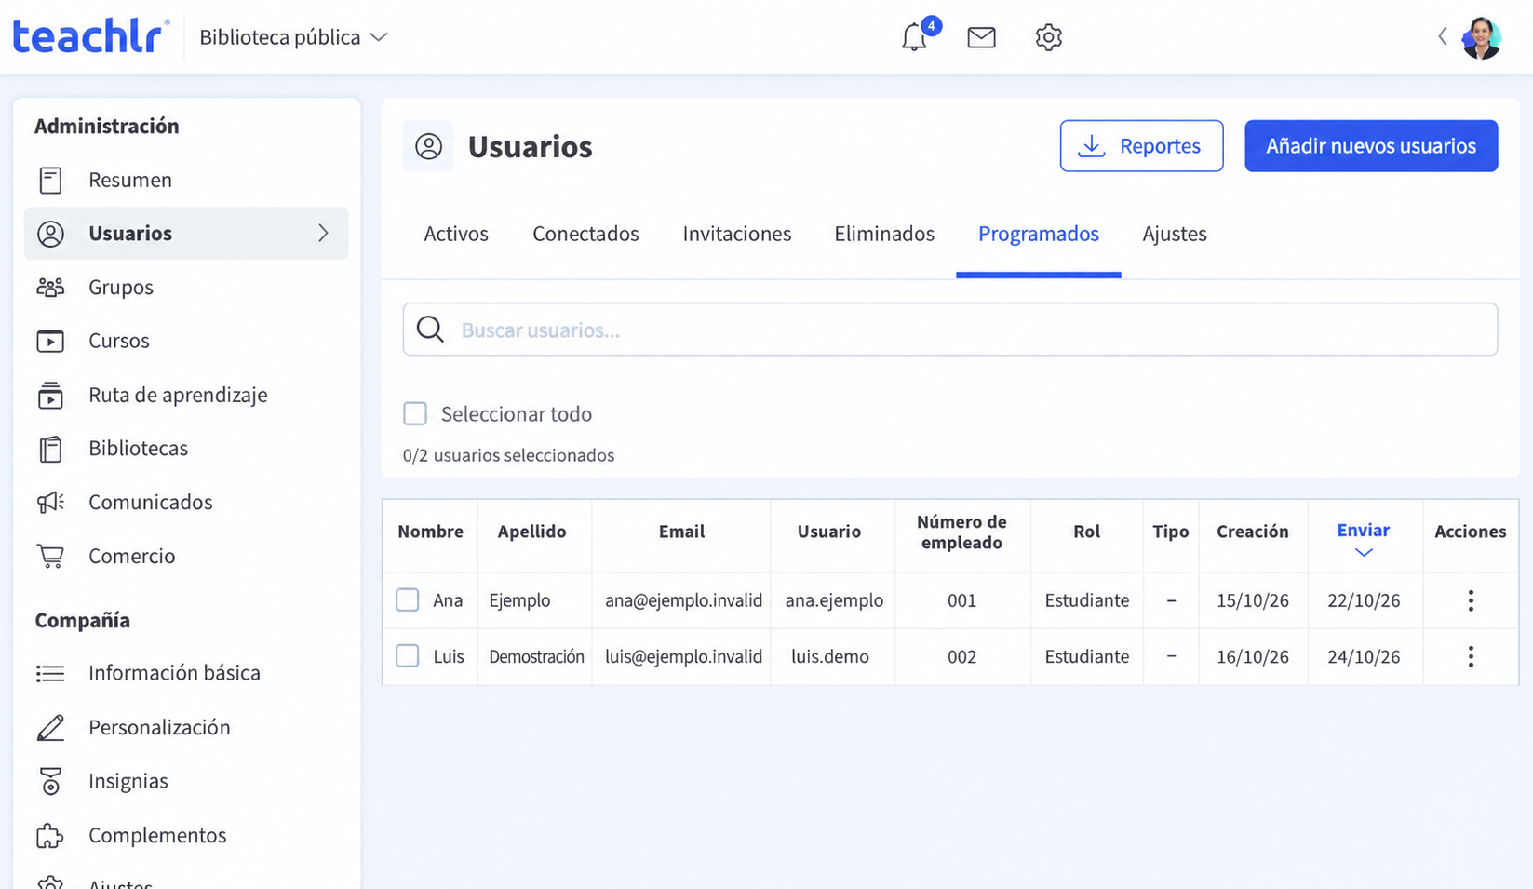This screenshot has height=889, width=1533.
Task: Click Añadir nuevos usuarios button
Action: (1371, 146)
